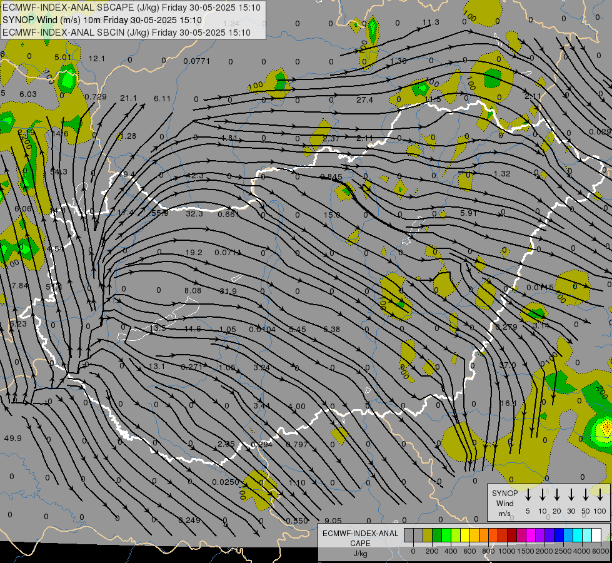Click the 0.797 value on the map
612x563 pixels.
(297, 444)
